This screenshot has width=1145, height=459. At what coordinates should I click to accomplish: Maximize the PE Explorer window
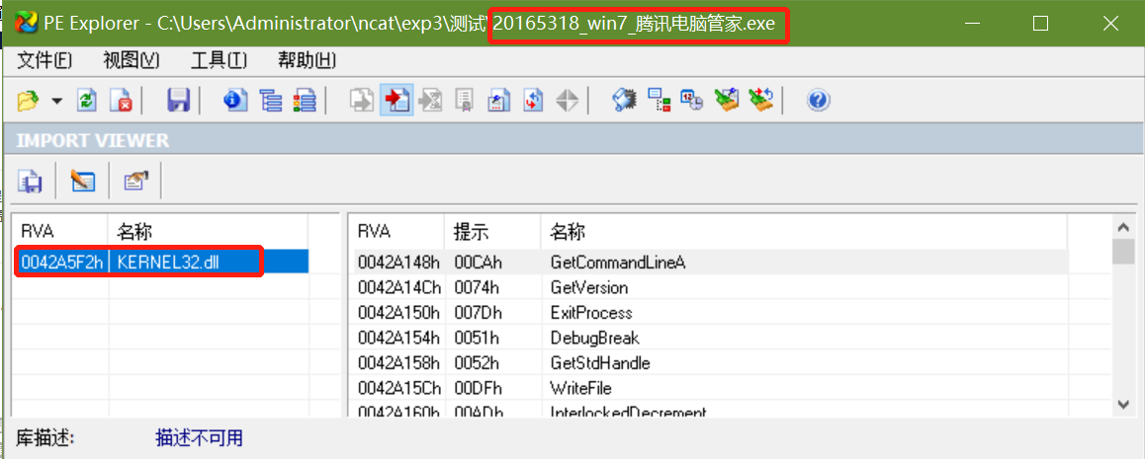[x=1041, y=24]
